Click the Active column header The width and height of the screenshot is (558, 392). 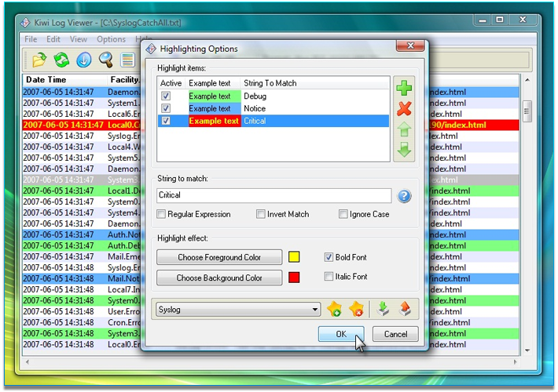pos(171,83)
